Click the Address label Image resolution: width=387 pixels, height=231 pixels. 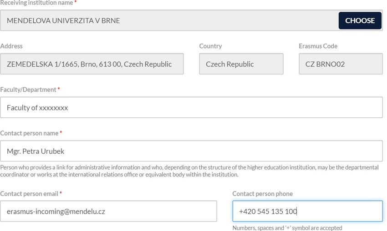pyautogui.click(x=11, y=46)
